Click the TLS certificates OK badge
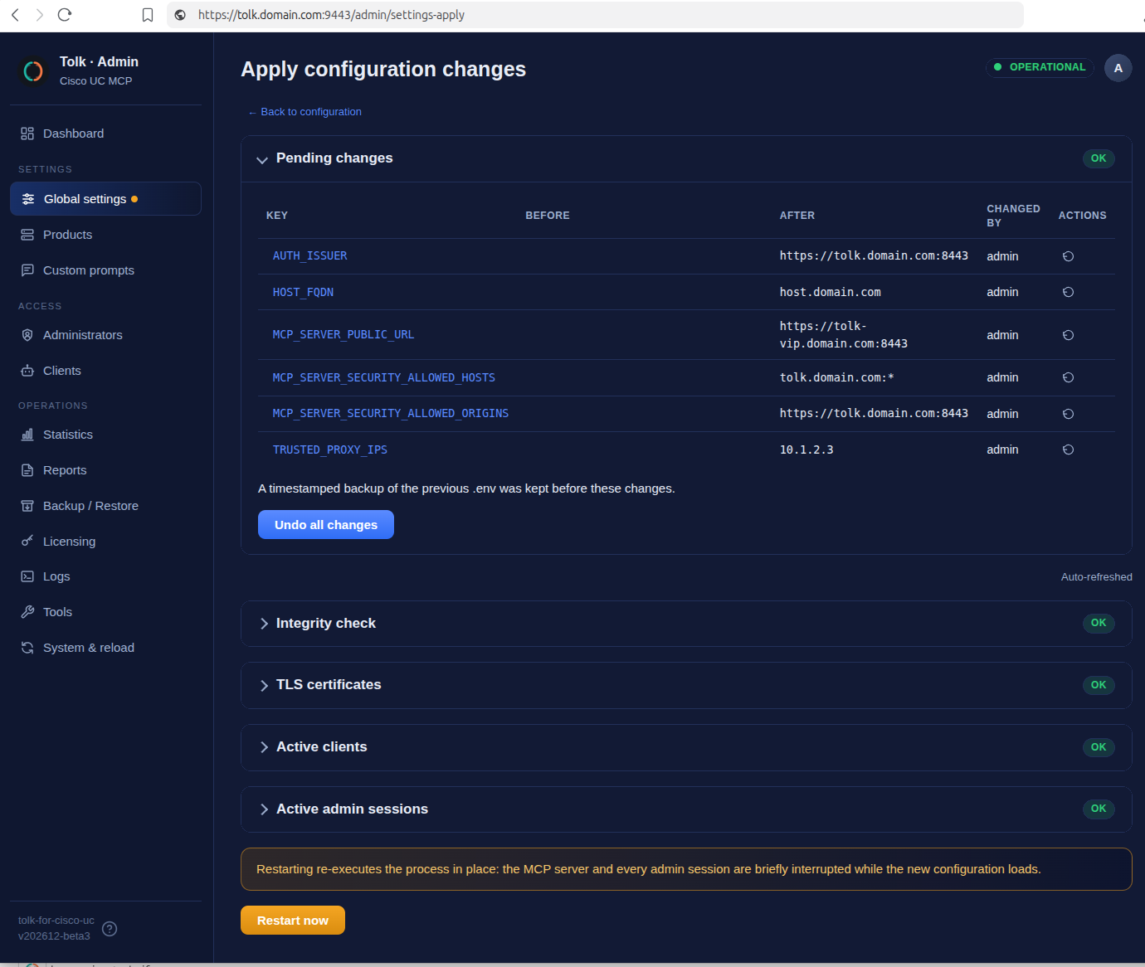 pyautogui.click(x=1099, y=685)
